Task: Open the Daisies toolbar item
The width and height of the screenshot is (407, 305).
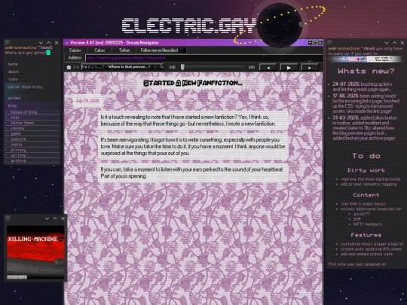Action: pyautogui.click(x=75, y=50)
